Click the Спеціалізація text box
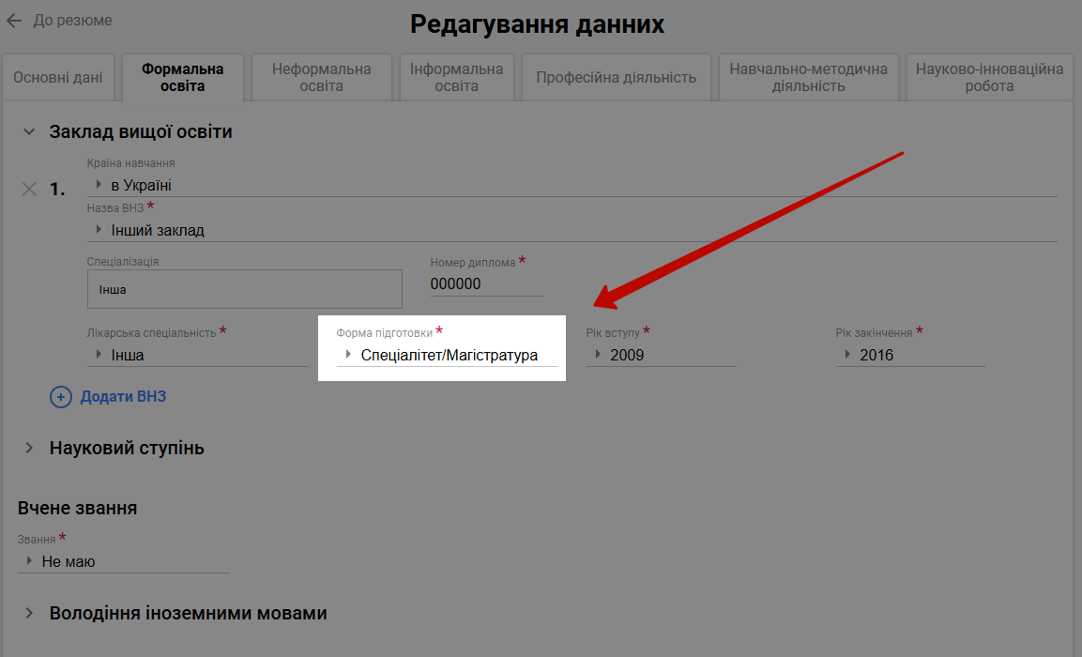Viewport: 1082px width, 657px height. coord(244,289)
